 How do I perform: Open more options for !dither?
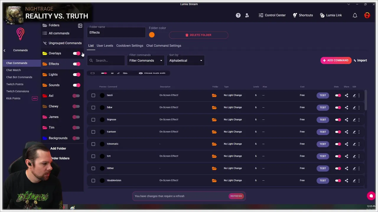[359, 168]
